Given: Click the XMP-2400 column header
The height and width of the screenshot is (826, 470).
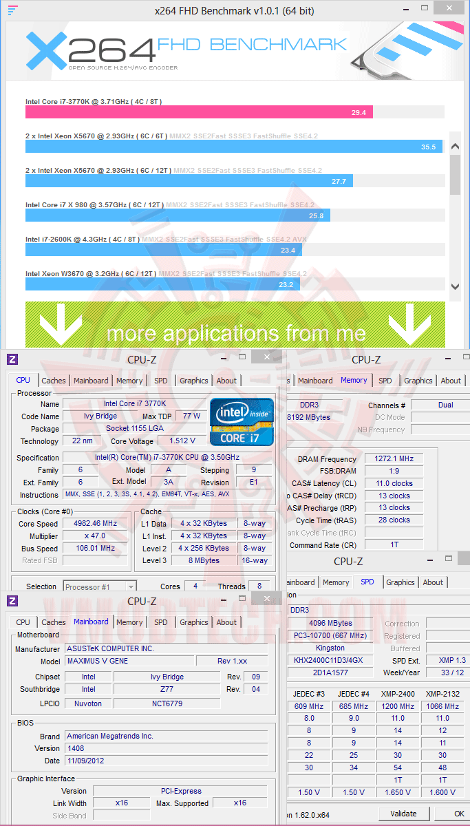Looking at the screenshot, I should [398, 694].
